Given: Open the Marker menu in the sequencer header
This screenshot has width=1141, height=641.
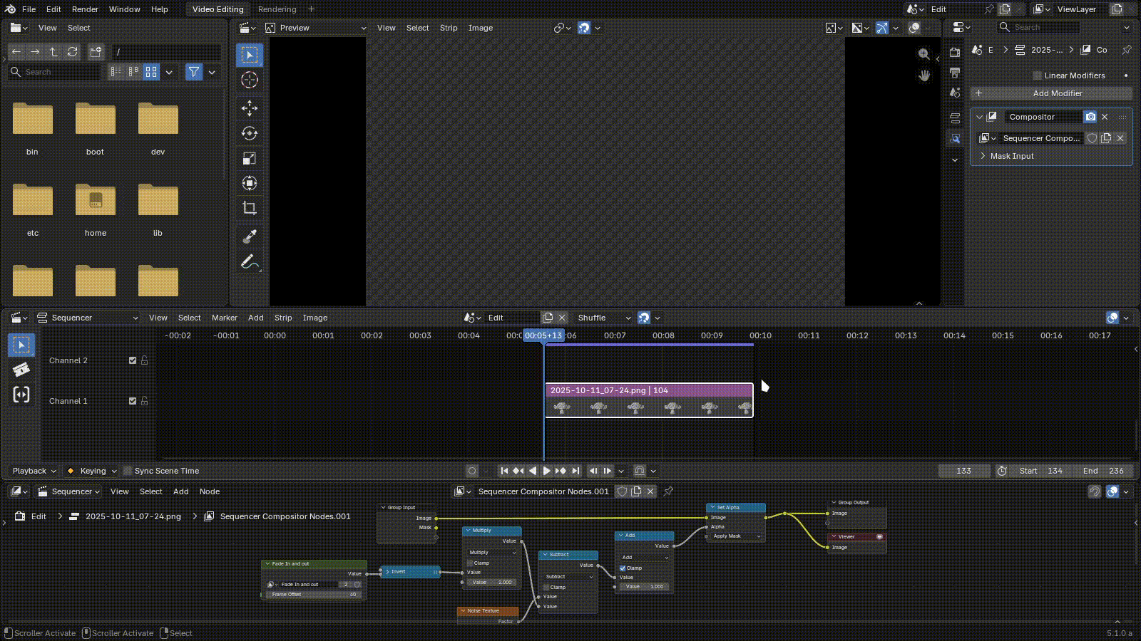Looking at the screenshot, I should coord(225,318).
